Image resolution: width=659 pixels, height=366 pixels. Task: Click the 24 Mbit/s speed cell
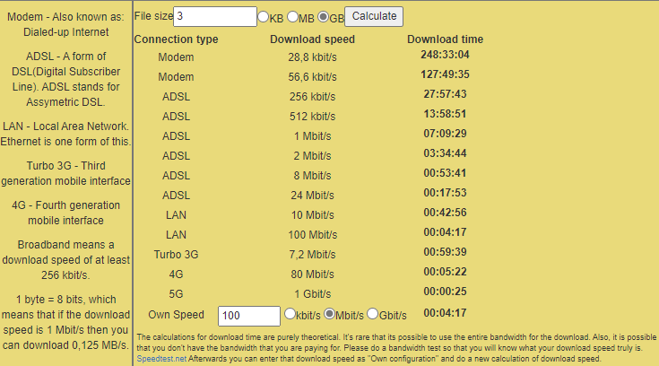pos(312,196)
